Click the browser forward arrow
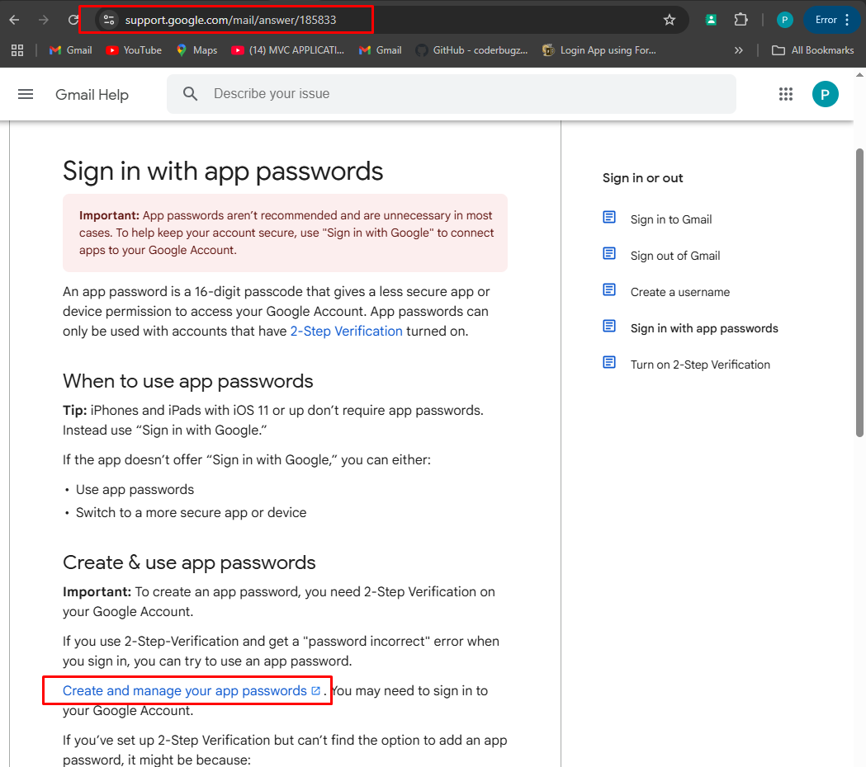This screenshot has height=767, width=866. tap(44, 20)
